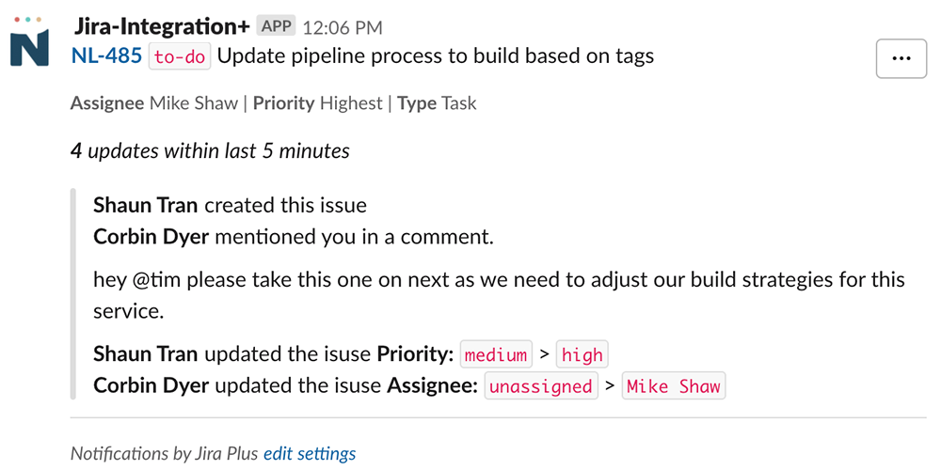Viewport: 941px width, 470px height.
Task: Click the Mike Shaw assignee code tag
Action: point(674,386)
